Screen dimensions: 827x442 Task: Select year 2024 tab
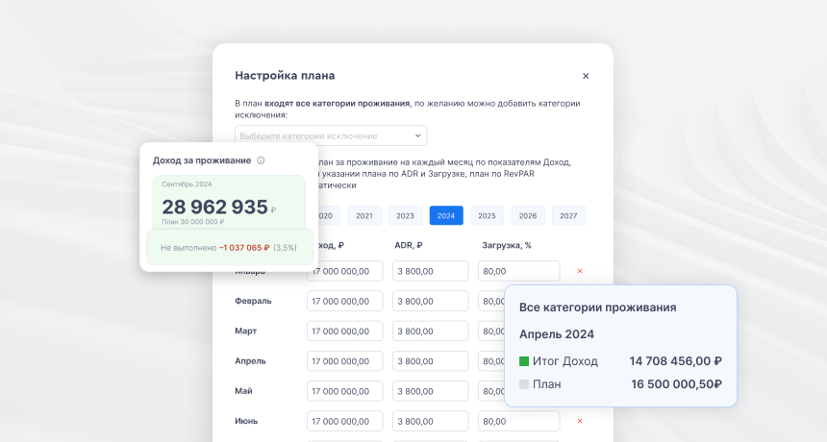(x=446, y=215)
